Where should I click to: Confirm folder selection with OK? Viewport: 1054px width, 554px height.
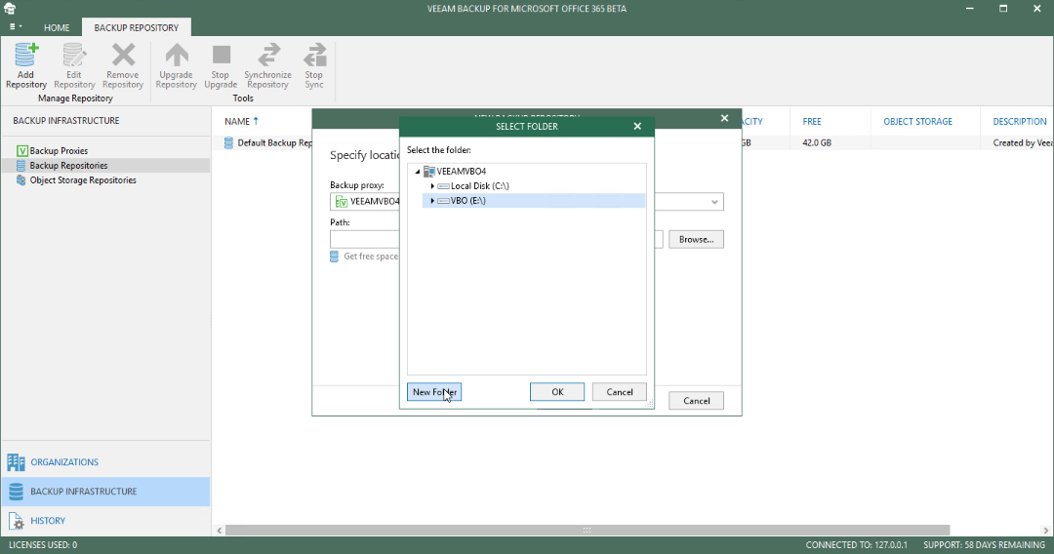(557, 392)
